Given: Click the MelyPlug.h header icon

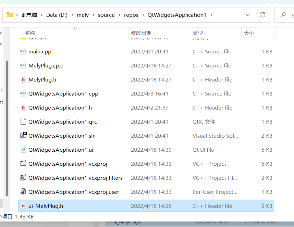Looking at the screenshot, I should [x=23, y=79].
